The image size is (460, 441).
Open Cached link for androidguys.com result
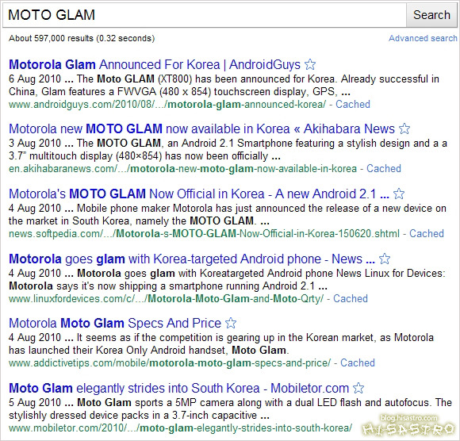click(353, 104)
